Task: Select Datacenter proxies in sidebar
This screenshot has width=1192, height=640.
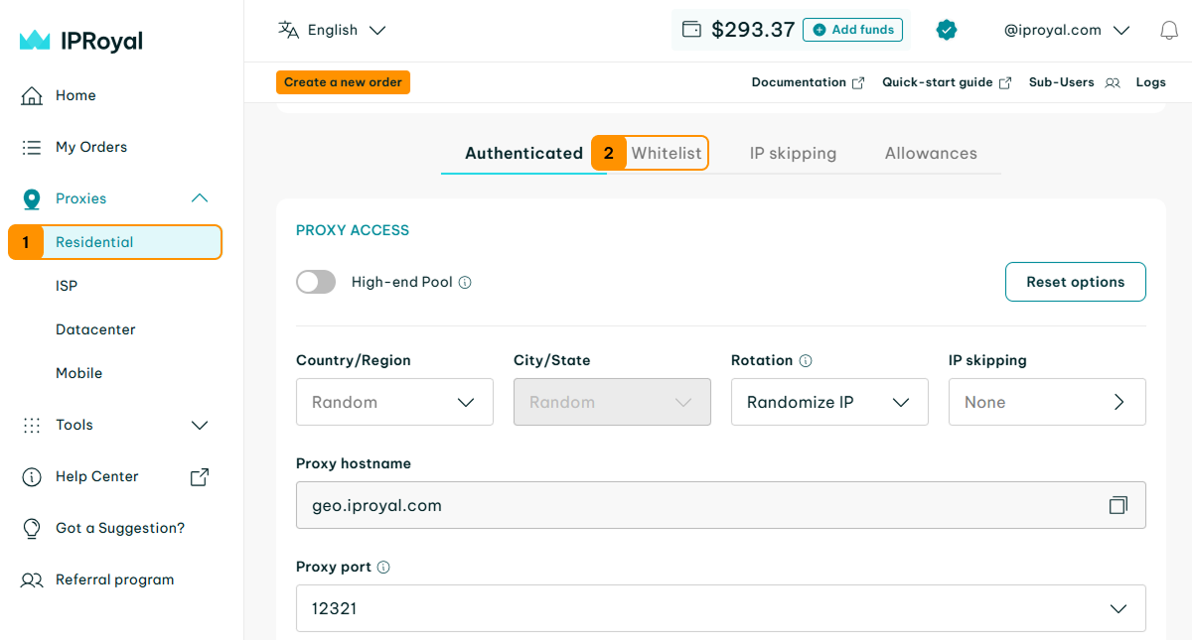Action: pyautogui.click(x=95, y=329)
